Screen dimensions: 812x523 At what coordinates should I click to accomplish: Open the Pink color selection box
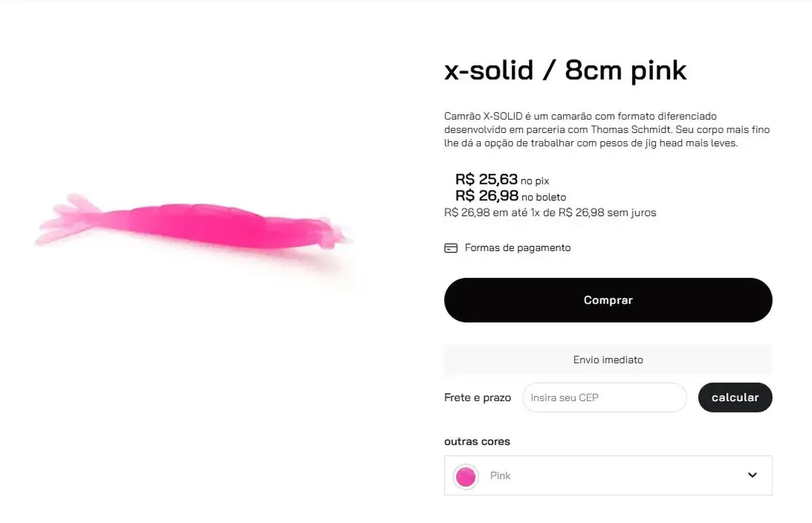point(607,476)
